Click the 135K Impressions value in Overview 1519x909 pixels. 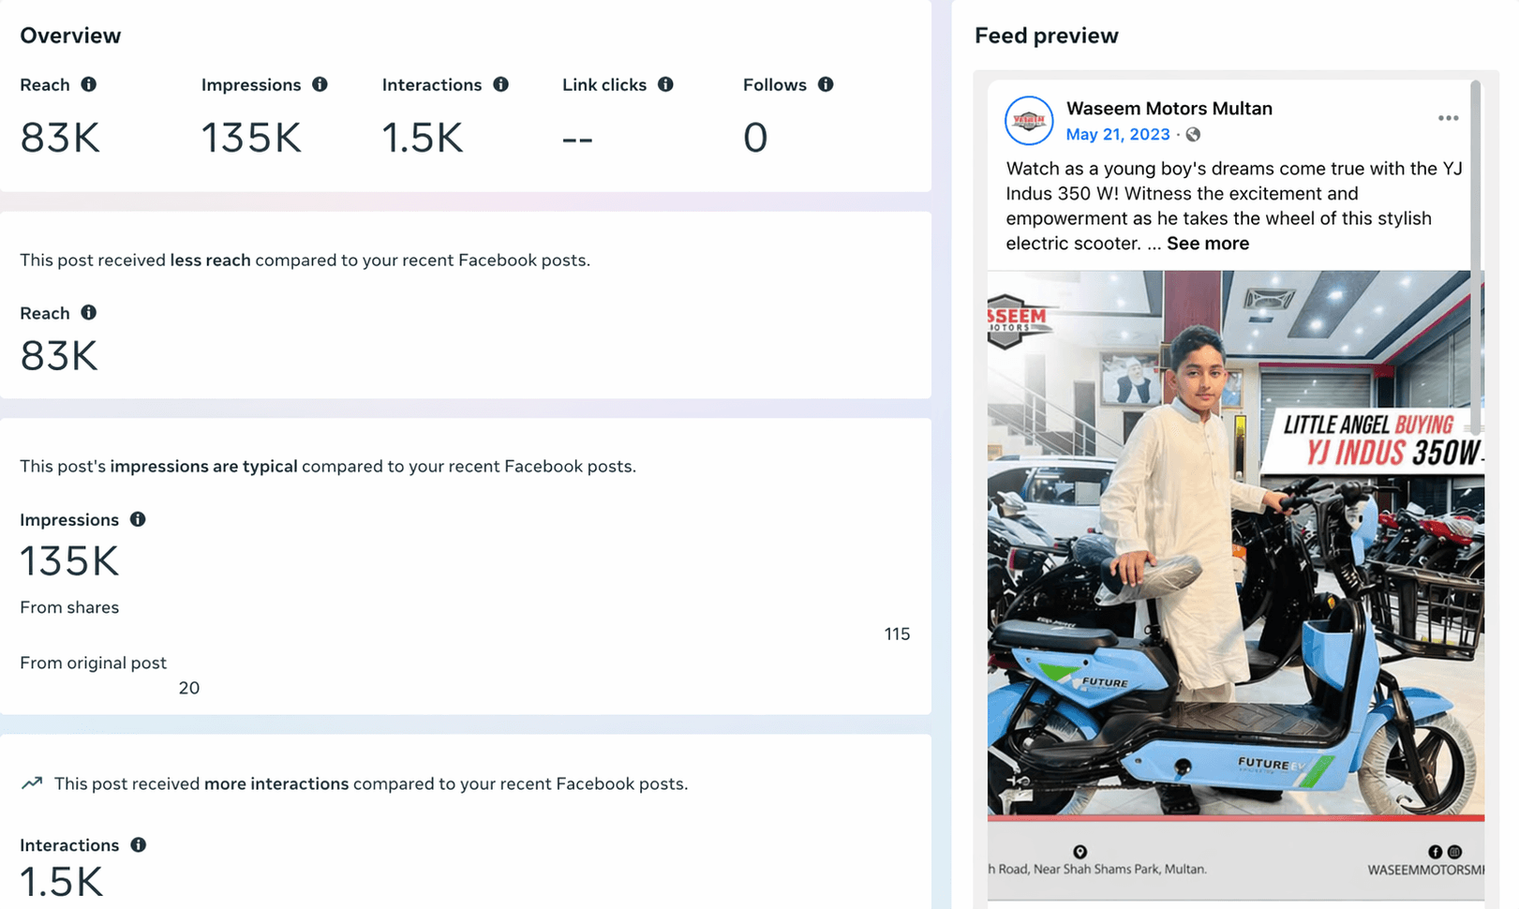251,138
